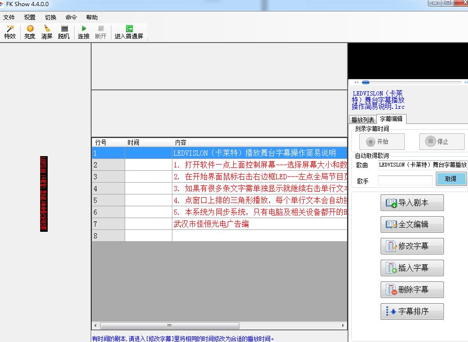Open 全文编辑 full text editor
The image size is (468, 342).
pos(412,224)
